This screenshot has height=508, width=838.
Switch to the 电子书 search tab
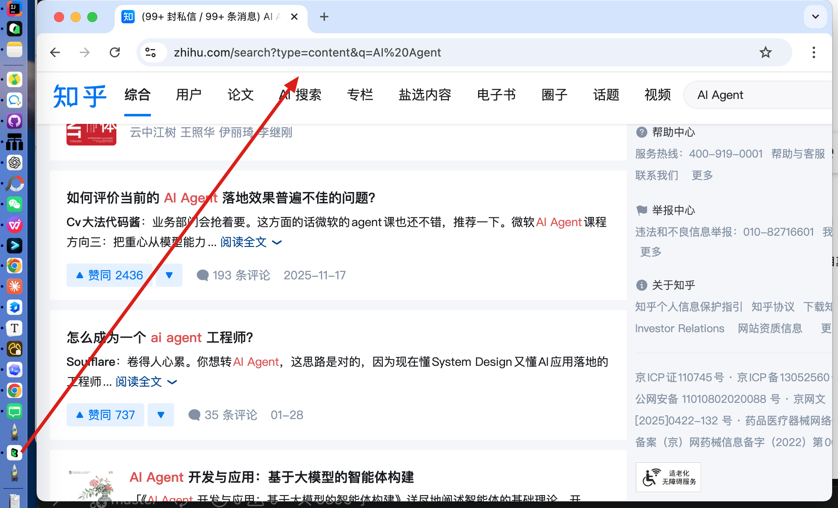496,95
